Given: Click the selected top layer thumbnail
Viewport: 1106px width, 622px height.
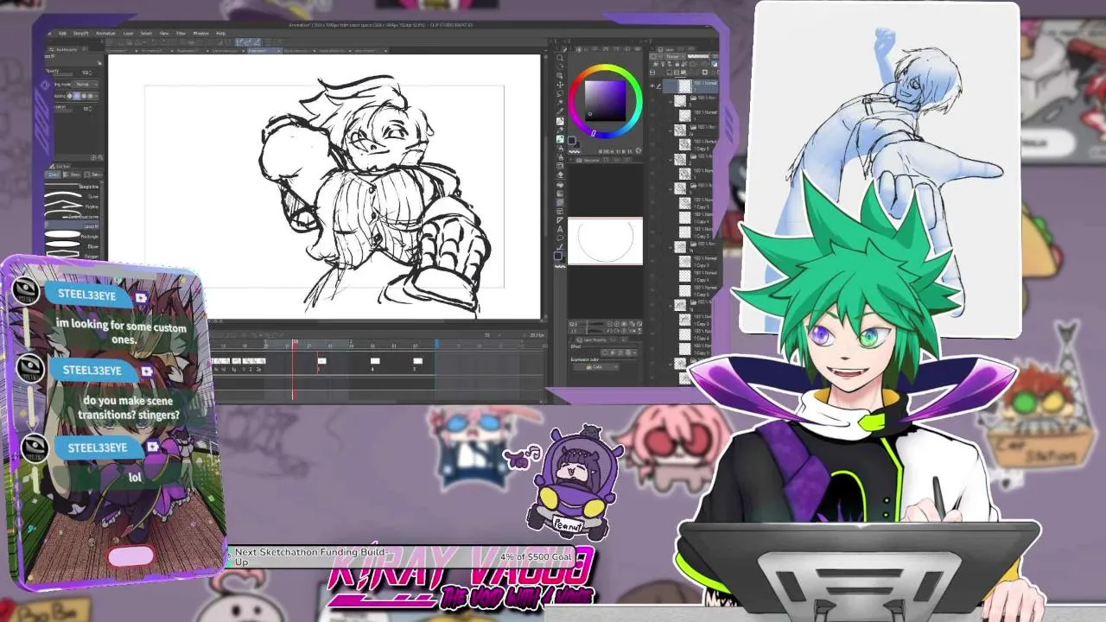Looking at the screenshot, I should [x=684, y=86].
